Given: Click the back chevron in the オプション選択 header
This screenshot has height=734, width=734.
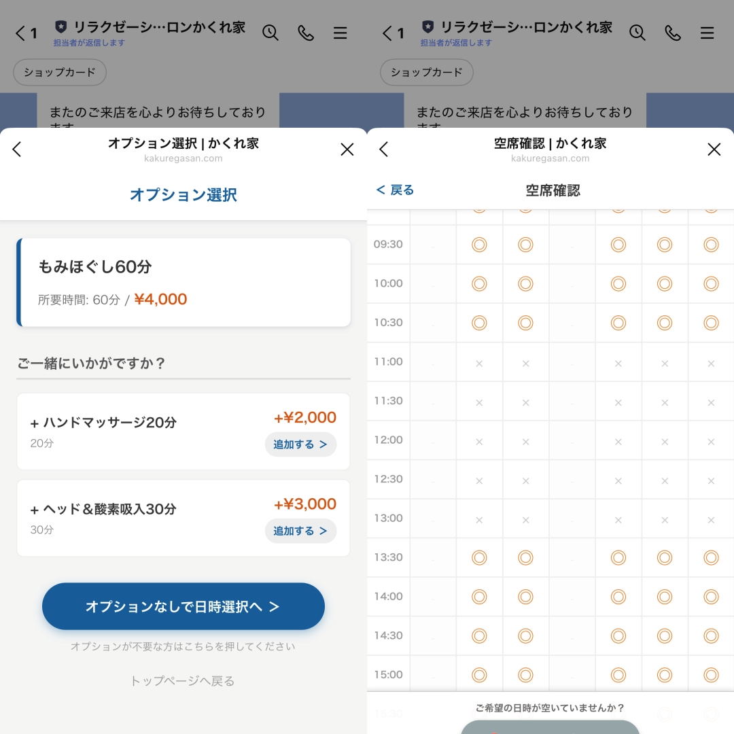Looking at the screenshot, I should 17,149.
